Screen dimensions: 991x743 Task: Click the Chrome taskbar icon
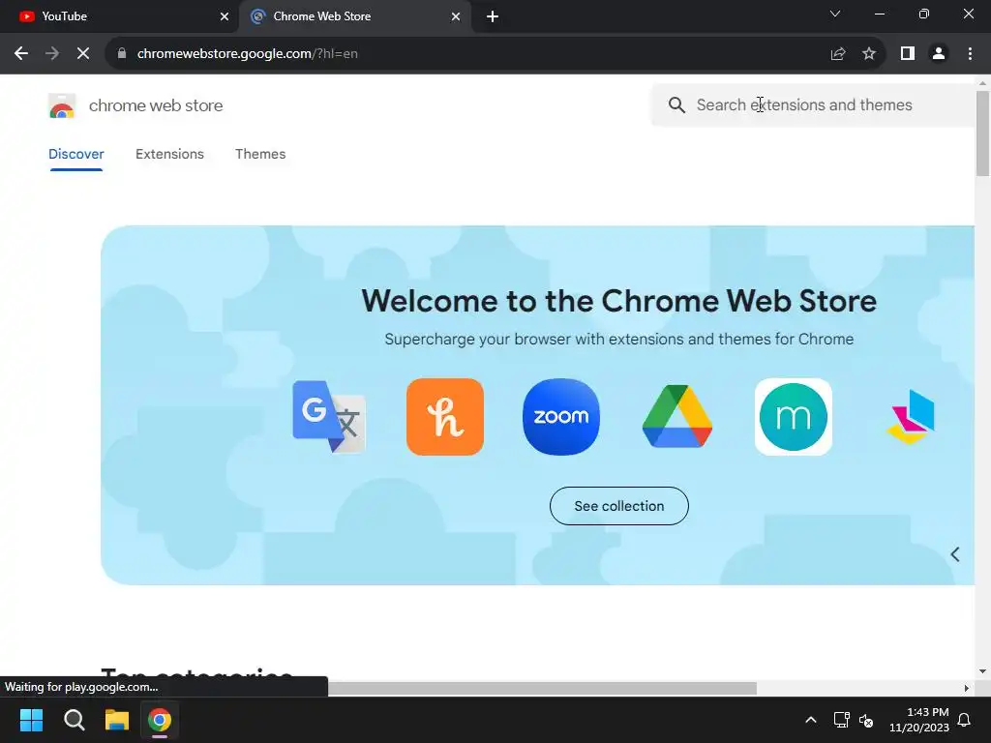pyautogui.click(x=160, y=720)
